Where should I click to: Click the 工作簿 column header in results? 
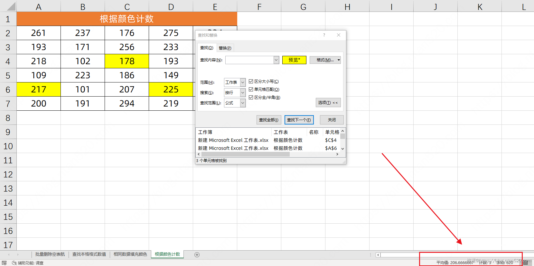coord(234,132)
